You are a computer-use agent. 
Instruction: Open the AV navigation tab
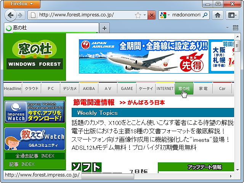point(108,88)
